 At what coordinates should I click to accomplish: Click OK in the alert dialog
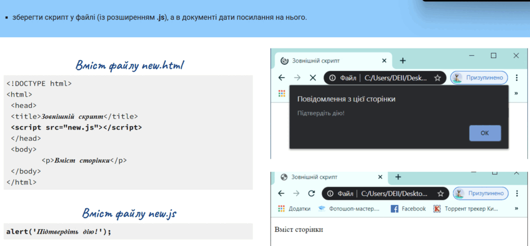tap(485, 133)
